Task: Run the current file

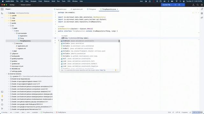Action: (x=175, y=5)
